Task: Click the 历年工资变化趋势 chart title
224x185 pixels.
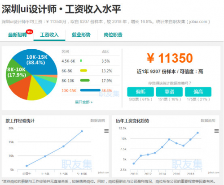Action: (132, 120)
